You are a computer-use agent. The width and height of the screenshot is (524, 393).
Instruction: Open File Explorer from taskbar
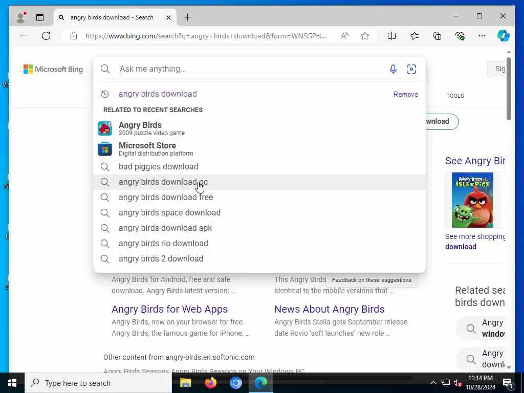pos(185,383)
